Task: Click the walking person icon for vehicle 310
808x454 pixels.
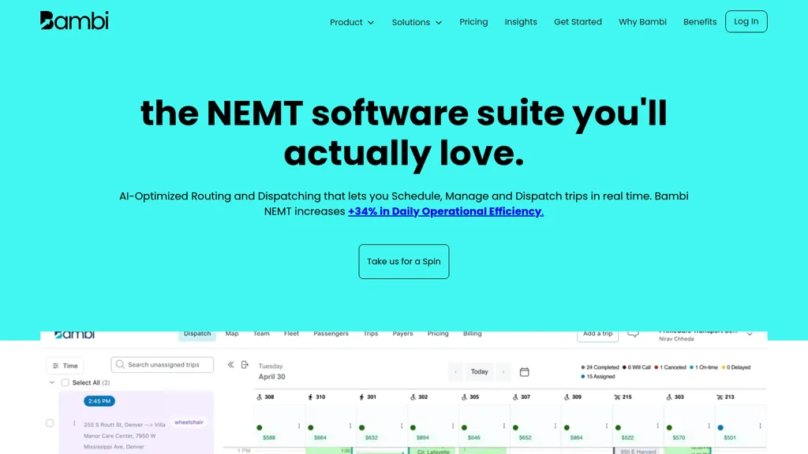Action: 310,397
